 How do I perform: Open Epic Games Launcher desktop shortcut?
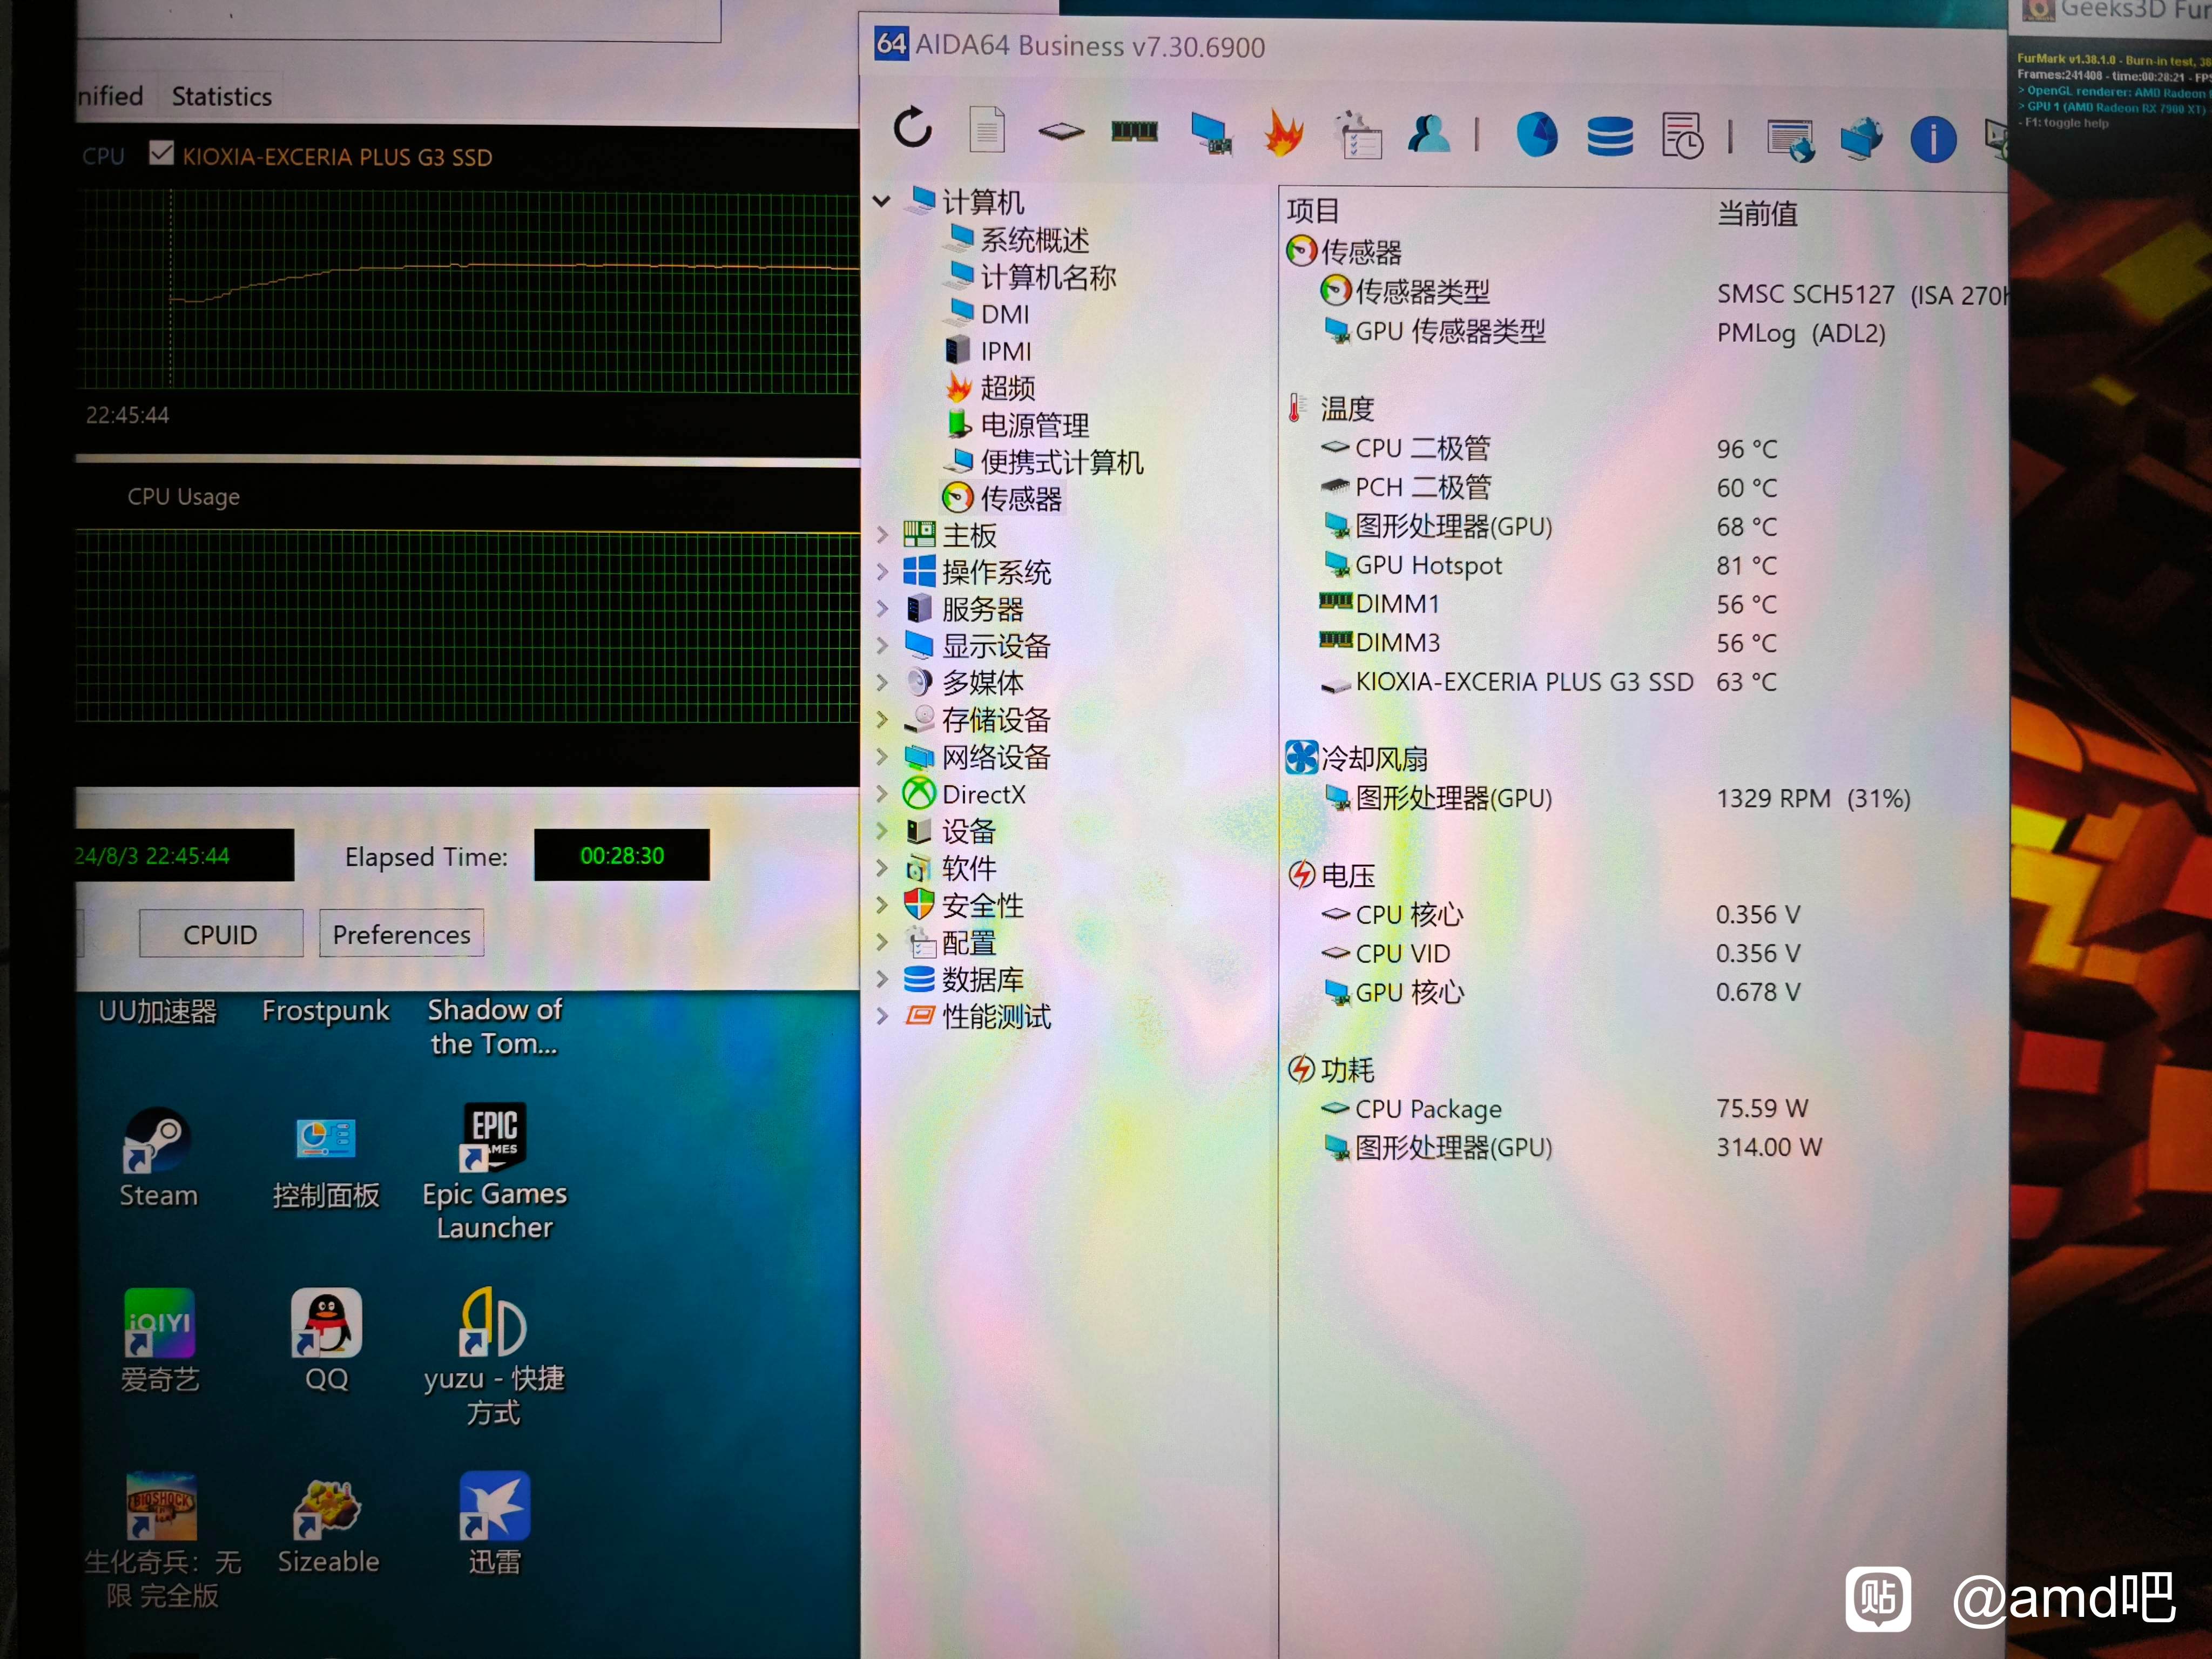coord(494,1171)
